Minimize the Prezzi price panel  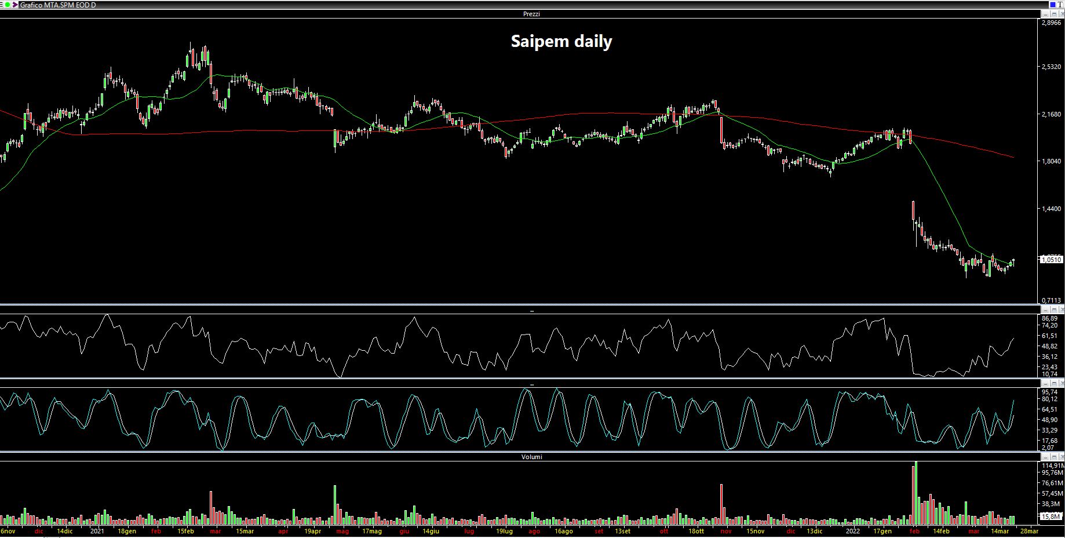click(1046, 14)
